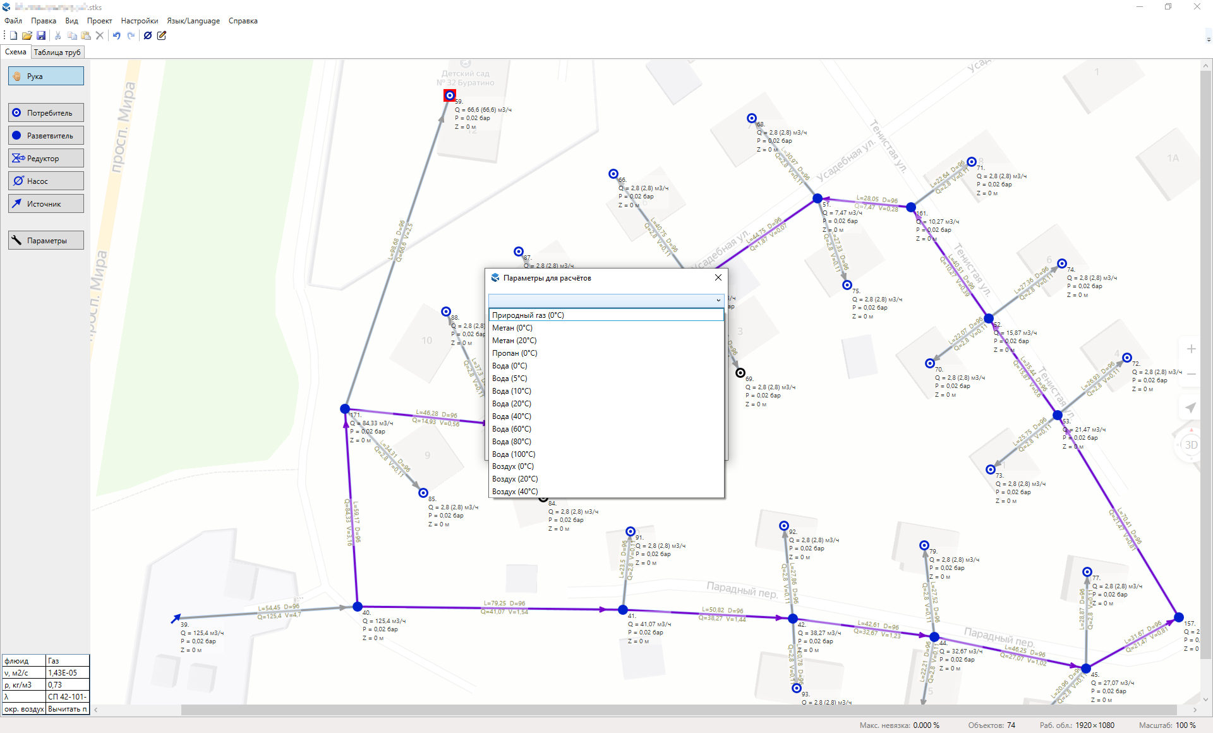Choose Вода (60°C) from dropdown list
The image size is (1213, 733).
(x=511, y=429)
